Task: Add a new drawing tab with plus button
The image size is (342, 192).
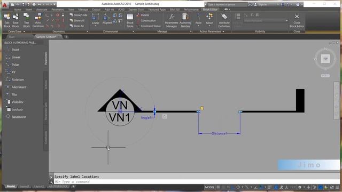Action: pyautogui.click(x=66, y=37)
